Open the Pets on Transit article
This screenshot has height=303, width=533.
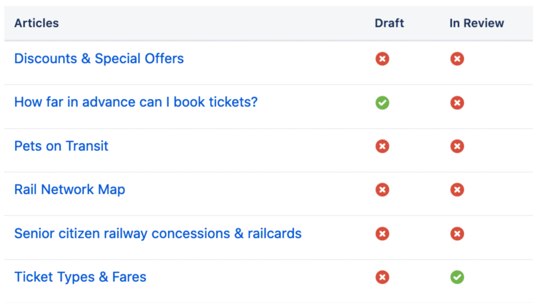coord(61,146)
